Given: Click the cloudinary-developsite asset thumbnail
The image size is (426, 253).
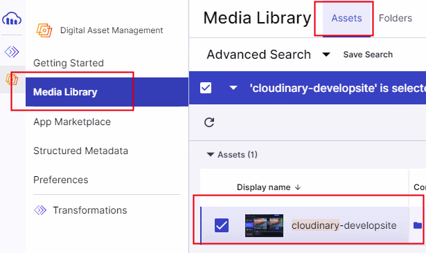Looking at the screenshot, I should coord(264,225).
